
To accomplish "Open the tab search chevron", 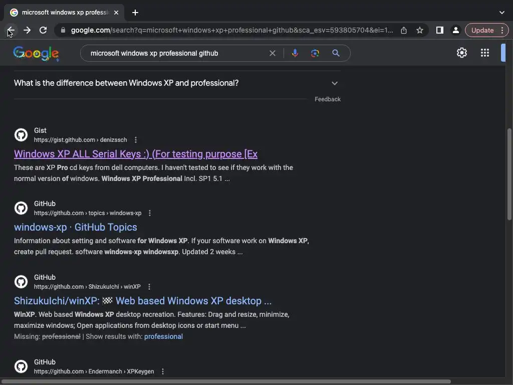I will pyautogui.click(x=501, y=13).
